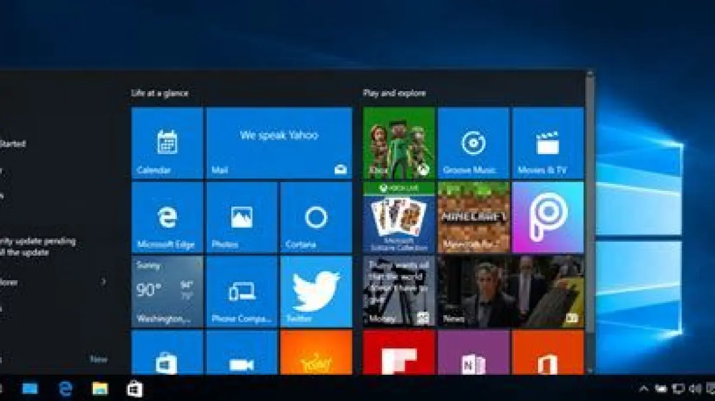The width and height of the screenshot is (715, 401).
Task: Click File Explorer icon in taskbar
Action: click(x=100, y=389)
